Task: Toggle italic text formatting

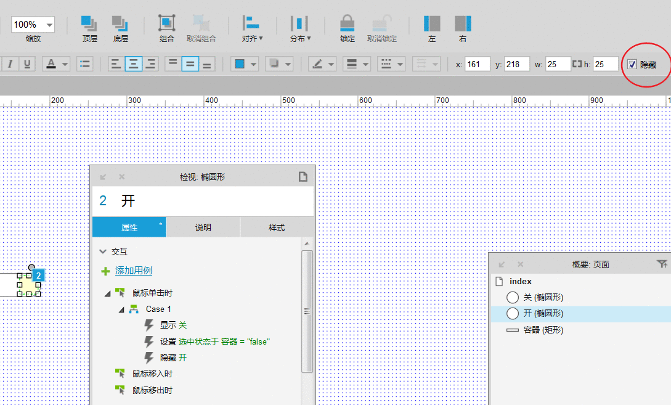Action: click(x=10, y=64)
